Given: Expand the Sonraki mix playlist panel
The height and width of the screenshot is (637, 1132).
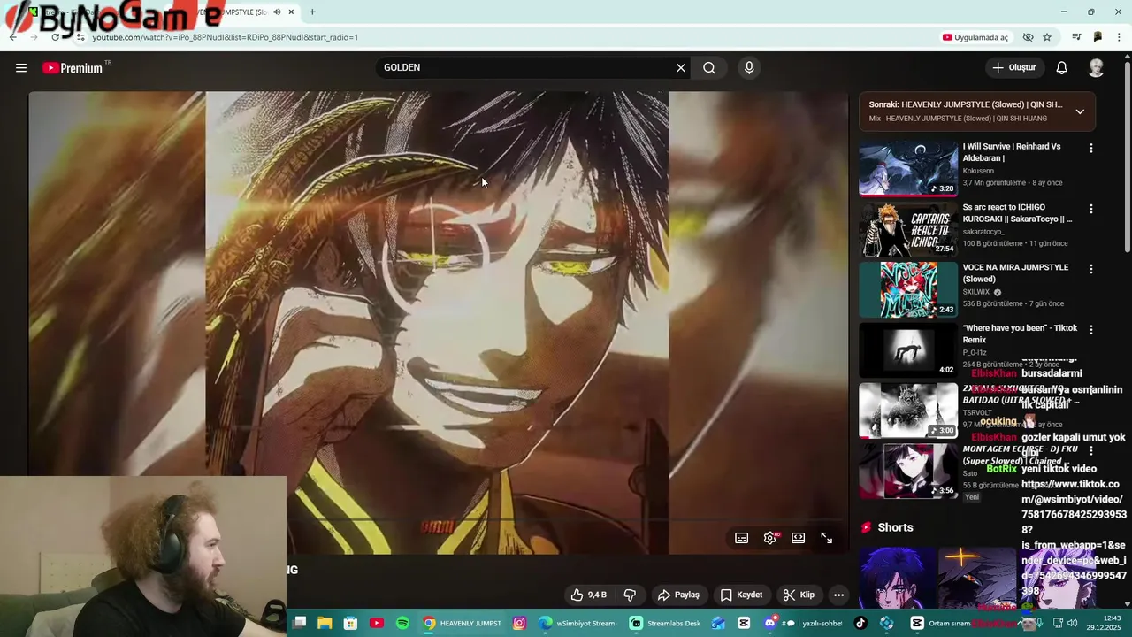Looking at the screenshot, I should 1080,111.
